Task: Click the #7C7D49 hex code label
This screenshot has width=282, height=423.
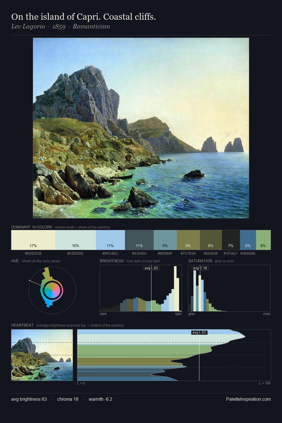Action: coord(188,254)
